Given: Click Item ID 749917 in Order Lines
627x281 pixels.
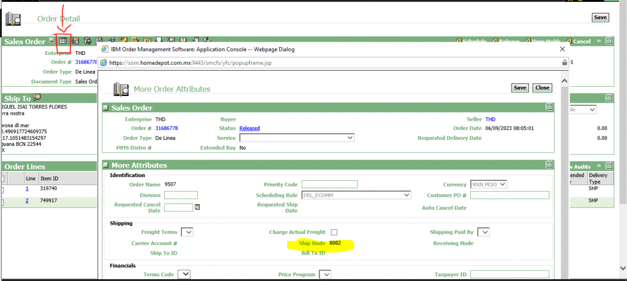Looking at the screenshot, I should coord(48,201).
